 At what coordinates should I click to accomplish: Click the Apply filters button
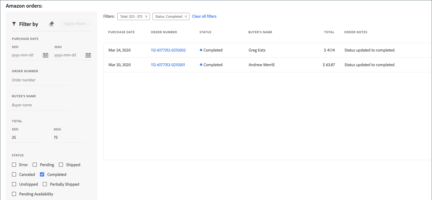(75, 23)
